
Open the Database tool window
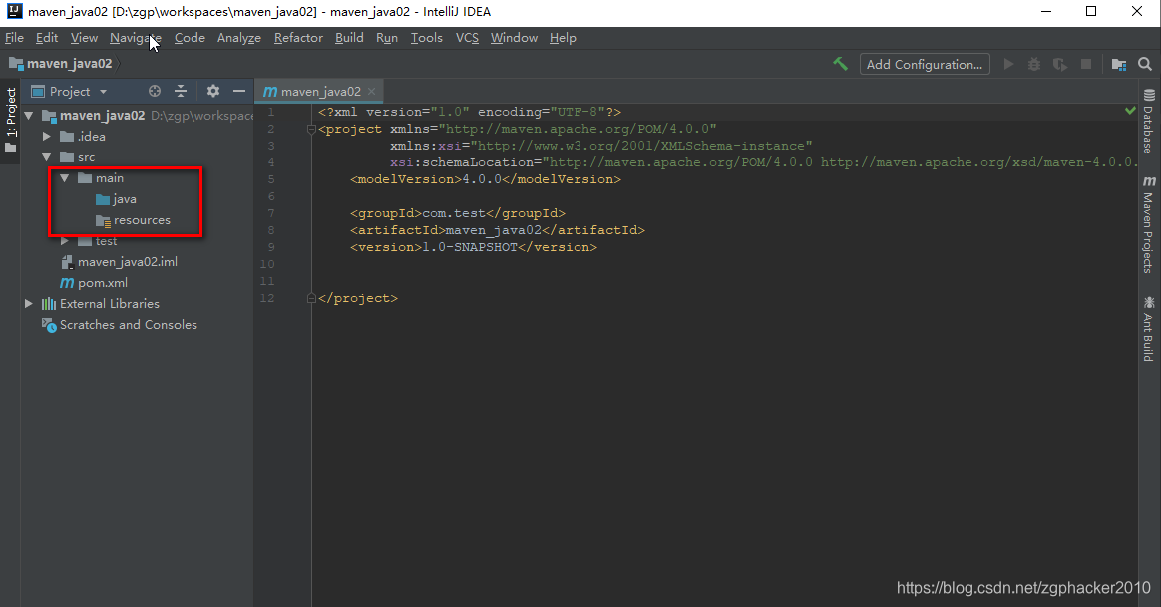pos(1148,121)
